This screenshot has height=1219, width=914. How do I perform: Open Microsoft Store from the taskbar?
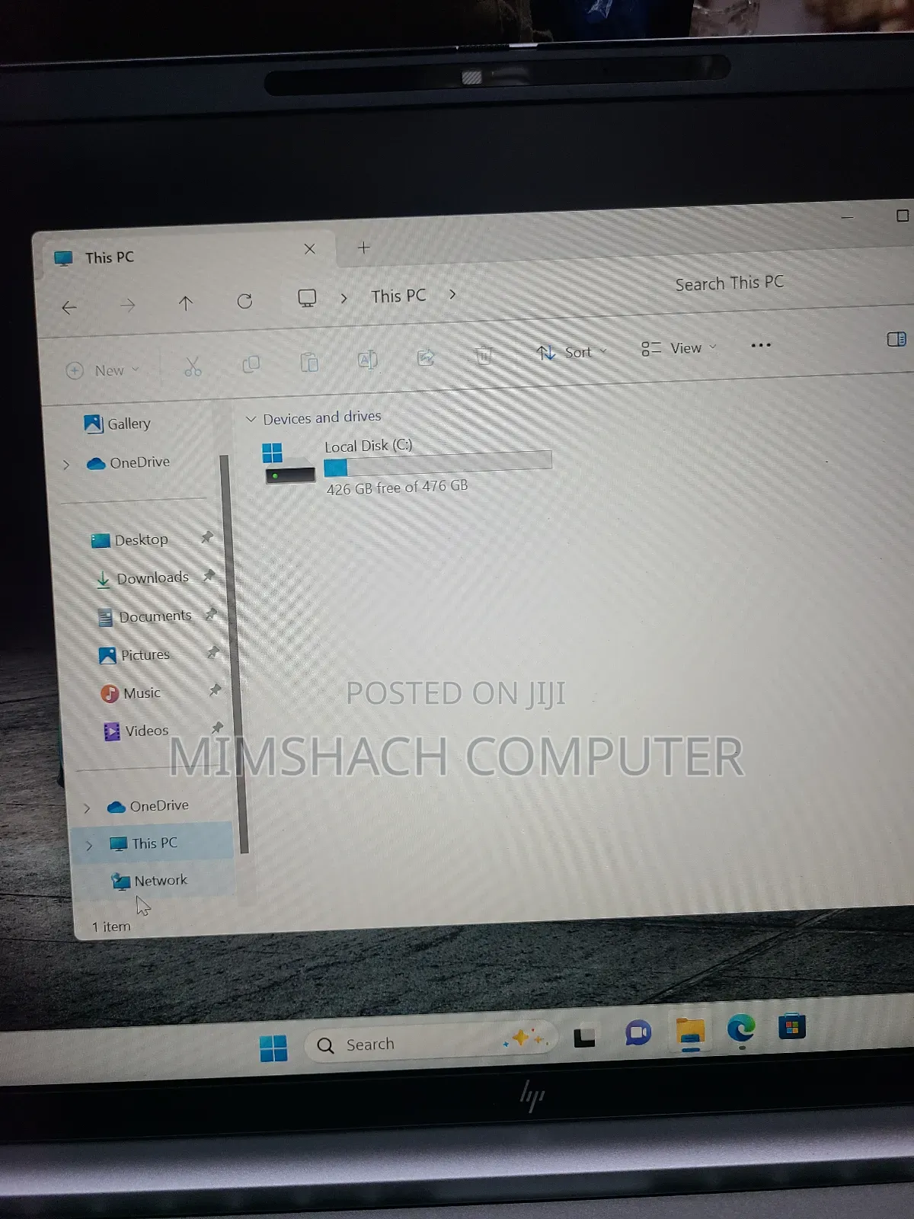pyautogui.click(x=792, y=1027)
